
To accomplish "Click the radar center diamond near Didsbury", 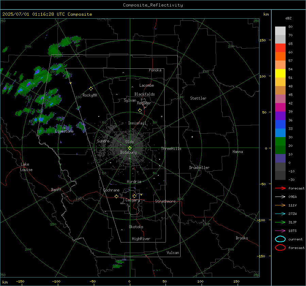I will [130, 148].
